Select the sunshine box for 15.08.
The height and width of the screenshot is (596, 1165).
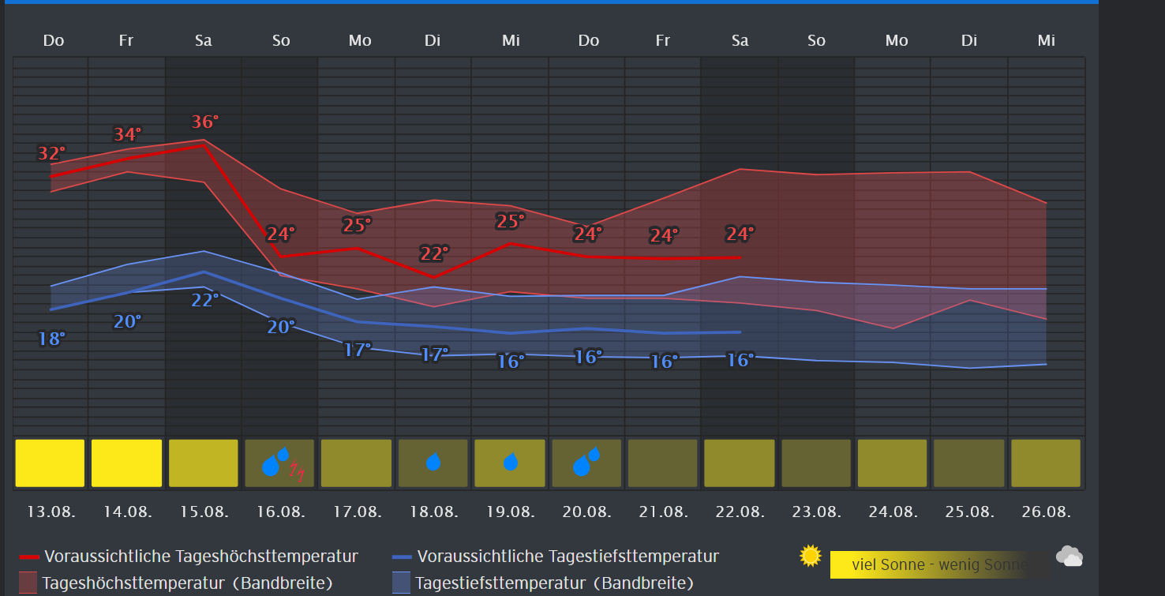tap(204, 463)
